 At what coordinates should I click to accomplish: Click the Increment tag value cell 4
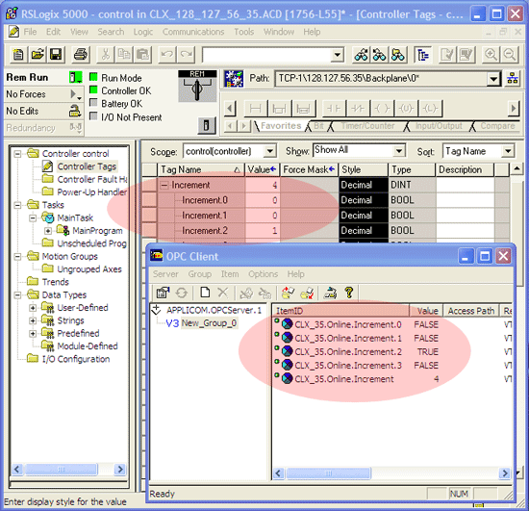(263, 185)
